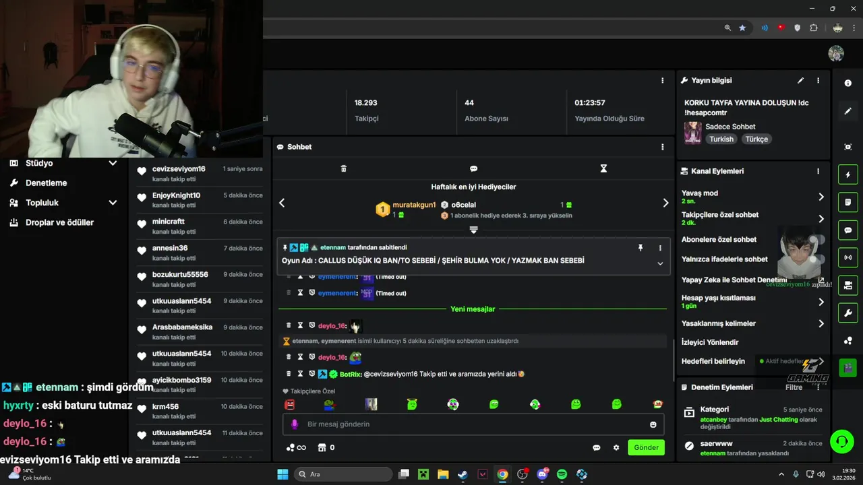This screenshot has height=485, width=863.
Task: Expand the pinned message with its down chevron
Action: click(x=660, y=263)
